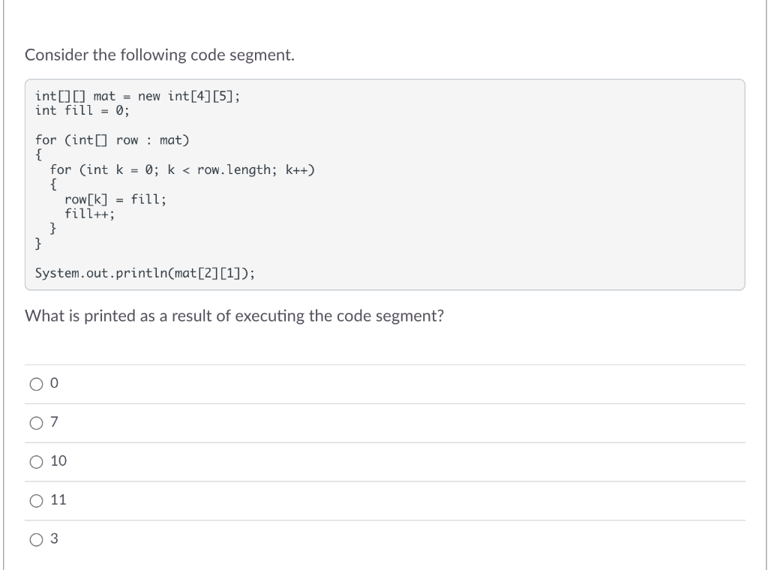Image resolution: width=768 pixels, height=570 pixels.
Task: Select the radio button for answer 0
Action: pyautogui.click(x=36, y=384)
